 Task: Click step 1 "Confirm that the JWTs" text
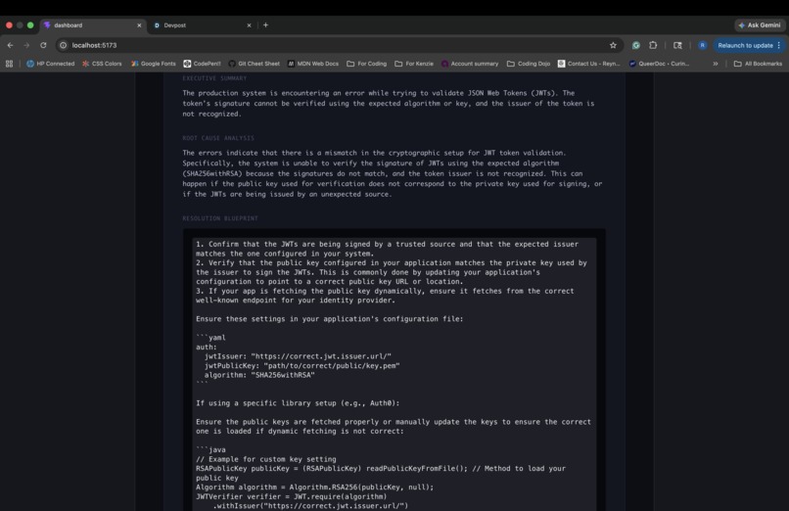pyautogui.click(x=388, y=249)
